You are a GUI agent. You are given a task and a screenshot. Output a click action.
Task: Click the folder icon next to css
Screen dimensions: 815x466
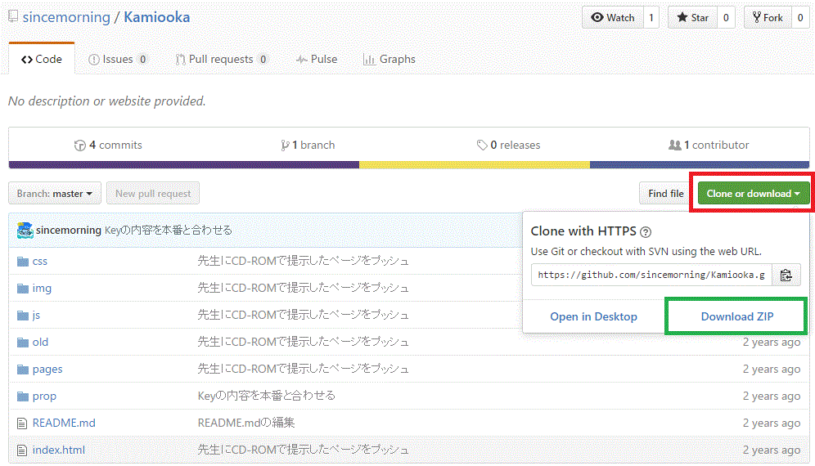coord(22,262)
